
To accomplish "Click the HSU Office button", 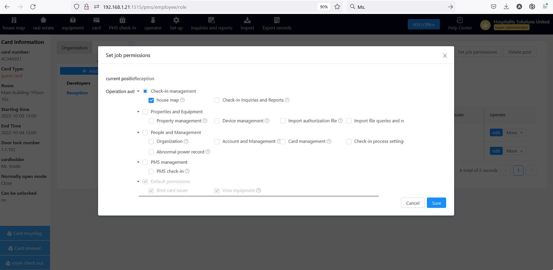I will click(424, 25).
